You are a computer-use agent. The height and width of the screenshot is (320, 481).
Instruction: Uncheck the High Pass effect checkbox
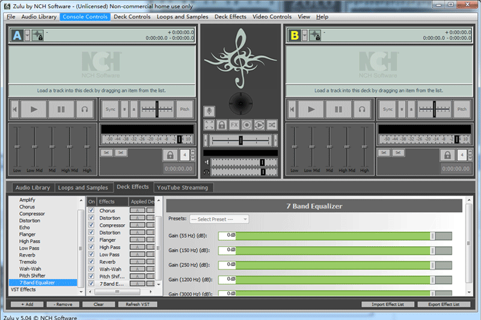pyautogui.click(x=91, y=247)
